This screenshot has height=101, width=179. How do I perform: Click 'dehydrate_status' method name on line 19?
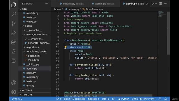tap(86, 75)
